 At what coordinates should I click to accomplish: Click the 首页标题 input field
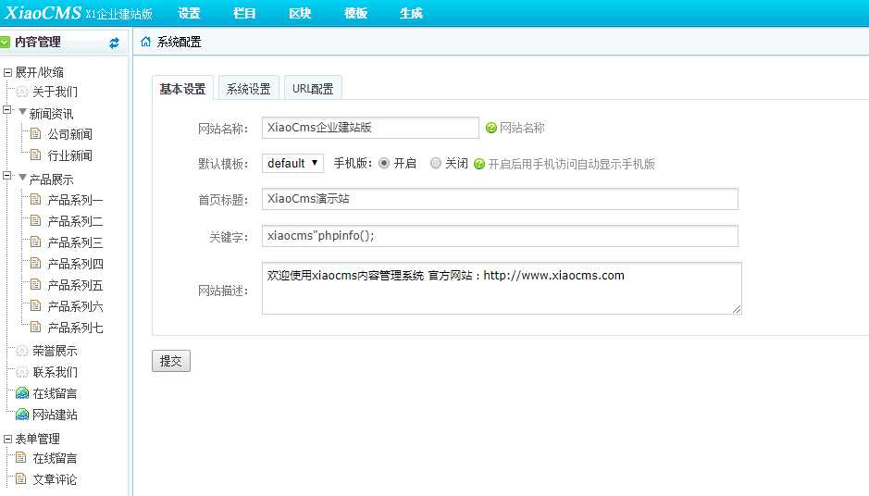[x=500, y=199]
